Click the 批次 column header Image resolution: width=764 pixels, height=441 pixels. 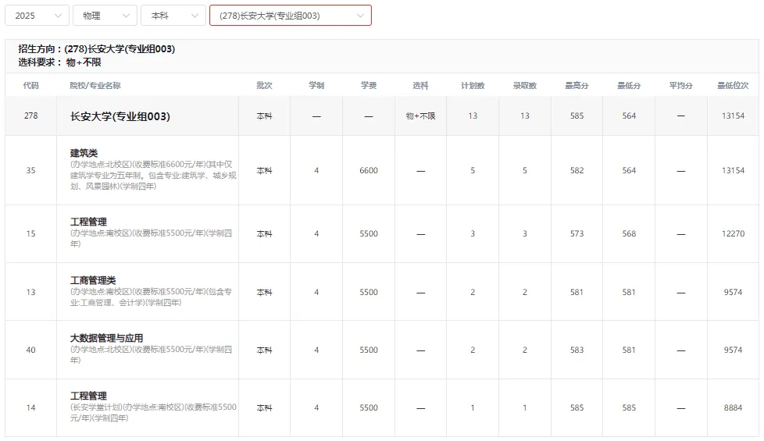pos(264,86)
